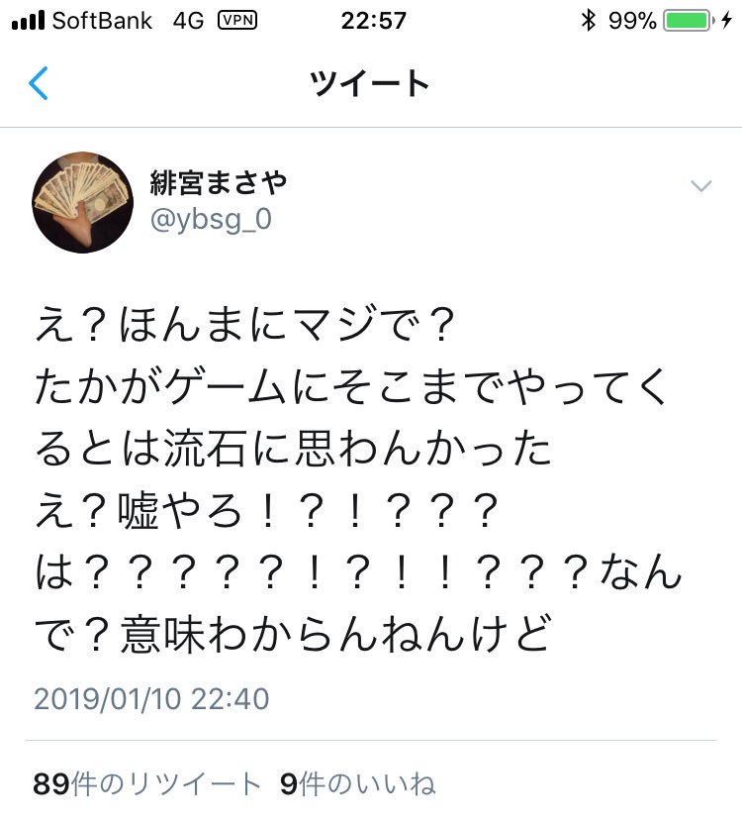Tap the cellular signal strength bars
Screen dimensions: 742x823
(29, 21)
